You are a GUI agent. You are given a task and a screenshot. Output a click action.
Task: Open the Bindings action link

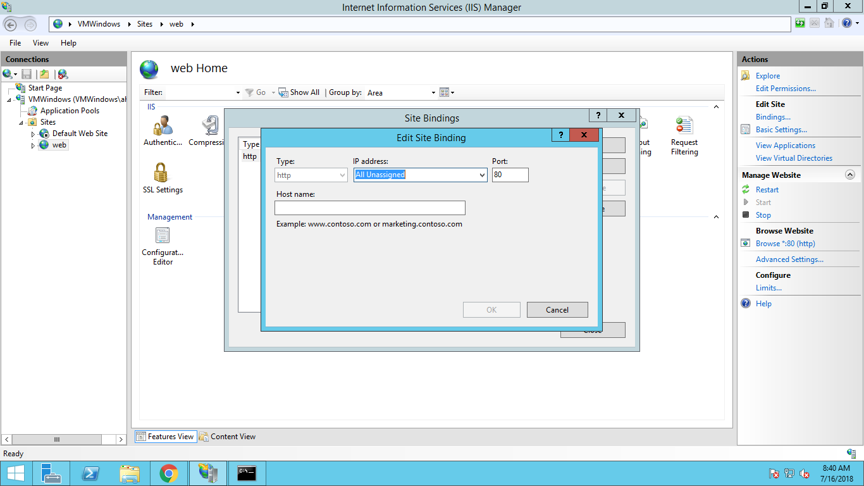[773, 117]
